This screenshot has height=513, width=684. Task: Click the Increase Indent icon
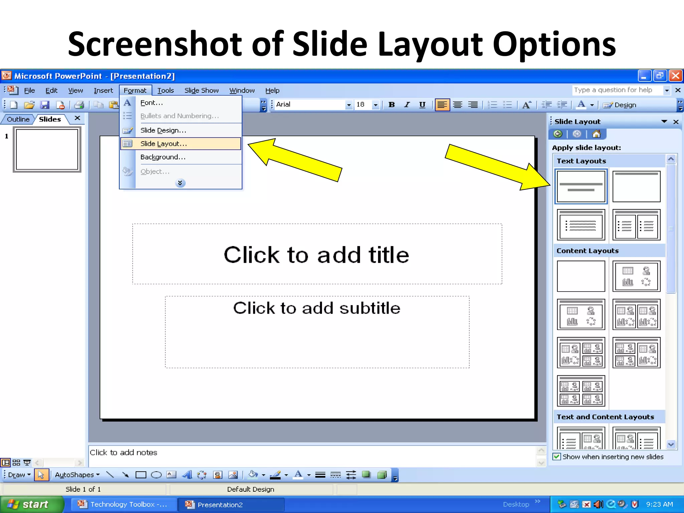(562, 105)
